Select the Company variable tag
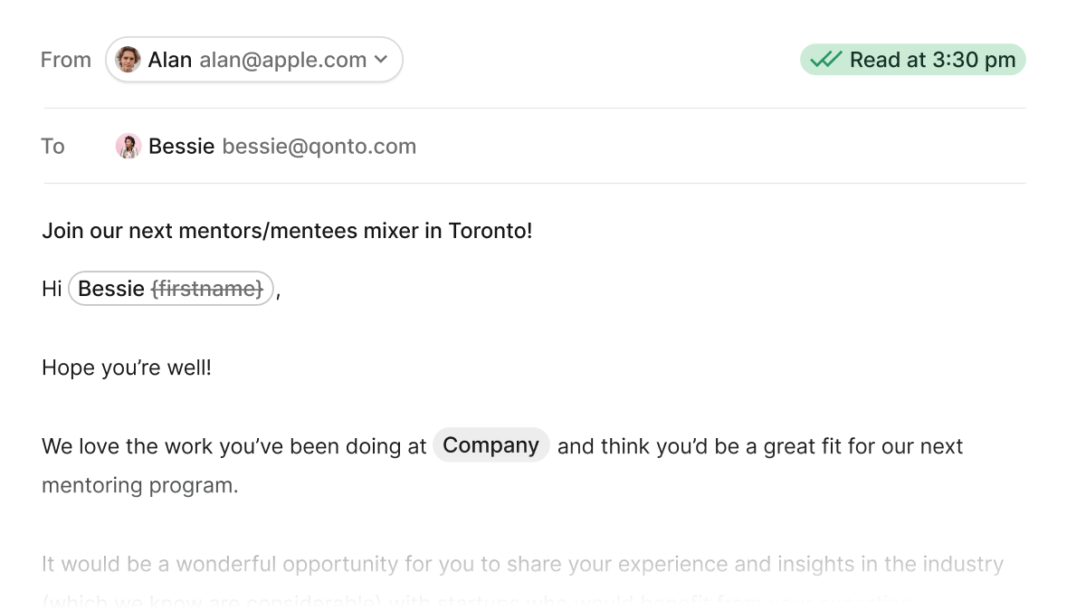Screen dimensions: 1086x611 [x=491, y=445]
